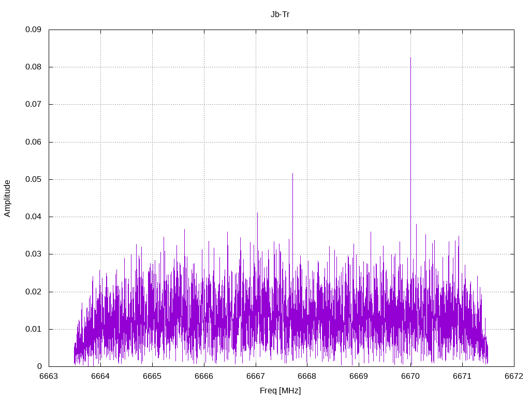Click the x-axis tick label 6664
Image resolution: width=530 pixels, height=398 pixels.
point(100,376)
